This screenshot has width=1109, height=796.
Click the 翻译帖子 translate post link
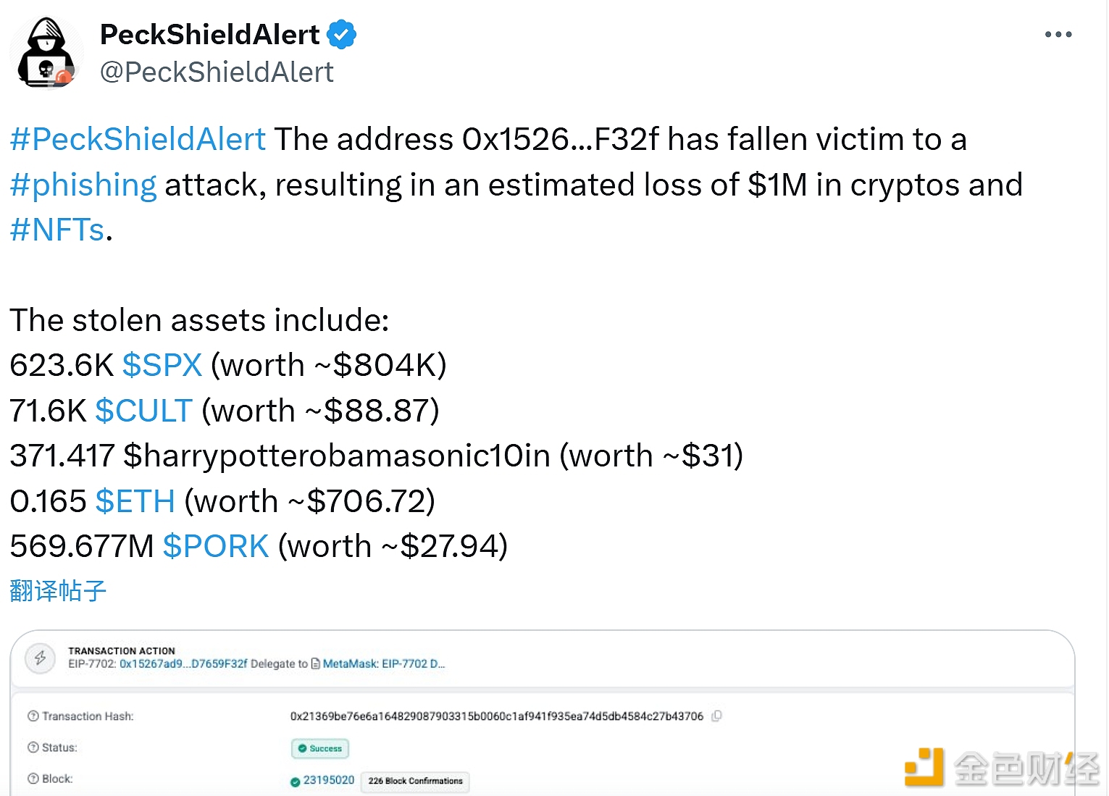pos(58,591)
